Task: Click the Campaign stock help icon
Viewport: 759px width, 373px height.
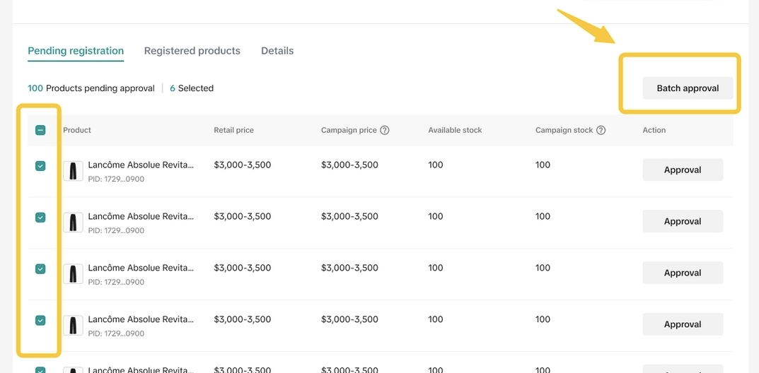Action: (x=601, y=130)
